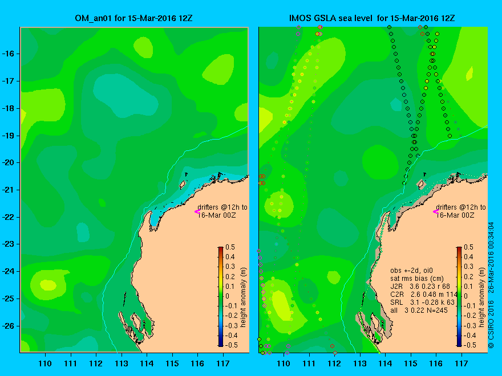Click the left map color bar
This screenshot has height=376, width=502.
(x=221, y=296)
